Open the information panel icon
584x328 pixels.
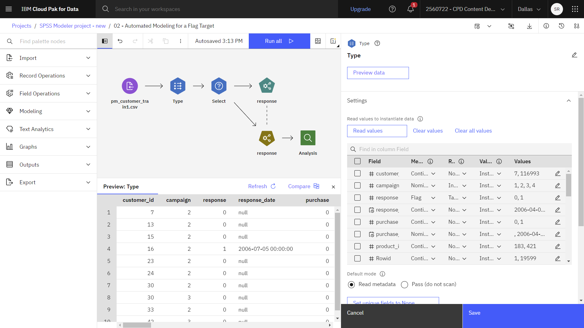[546, 26]
